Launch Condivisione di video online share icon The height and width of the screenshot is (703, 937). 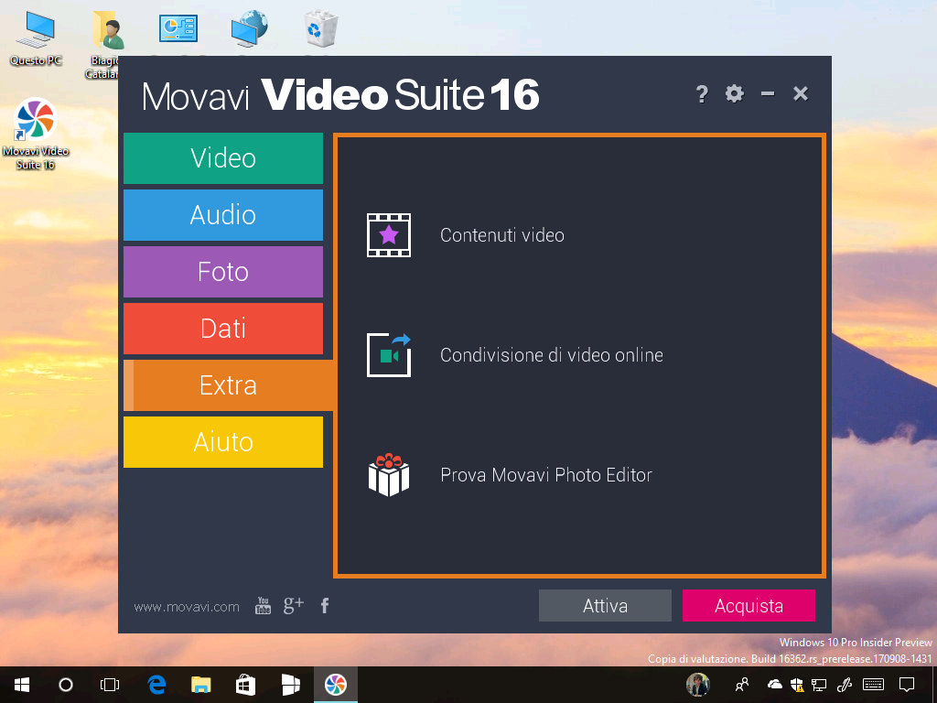388,354
